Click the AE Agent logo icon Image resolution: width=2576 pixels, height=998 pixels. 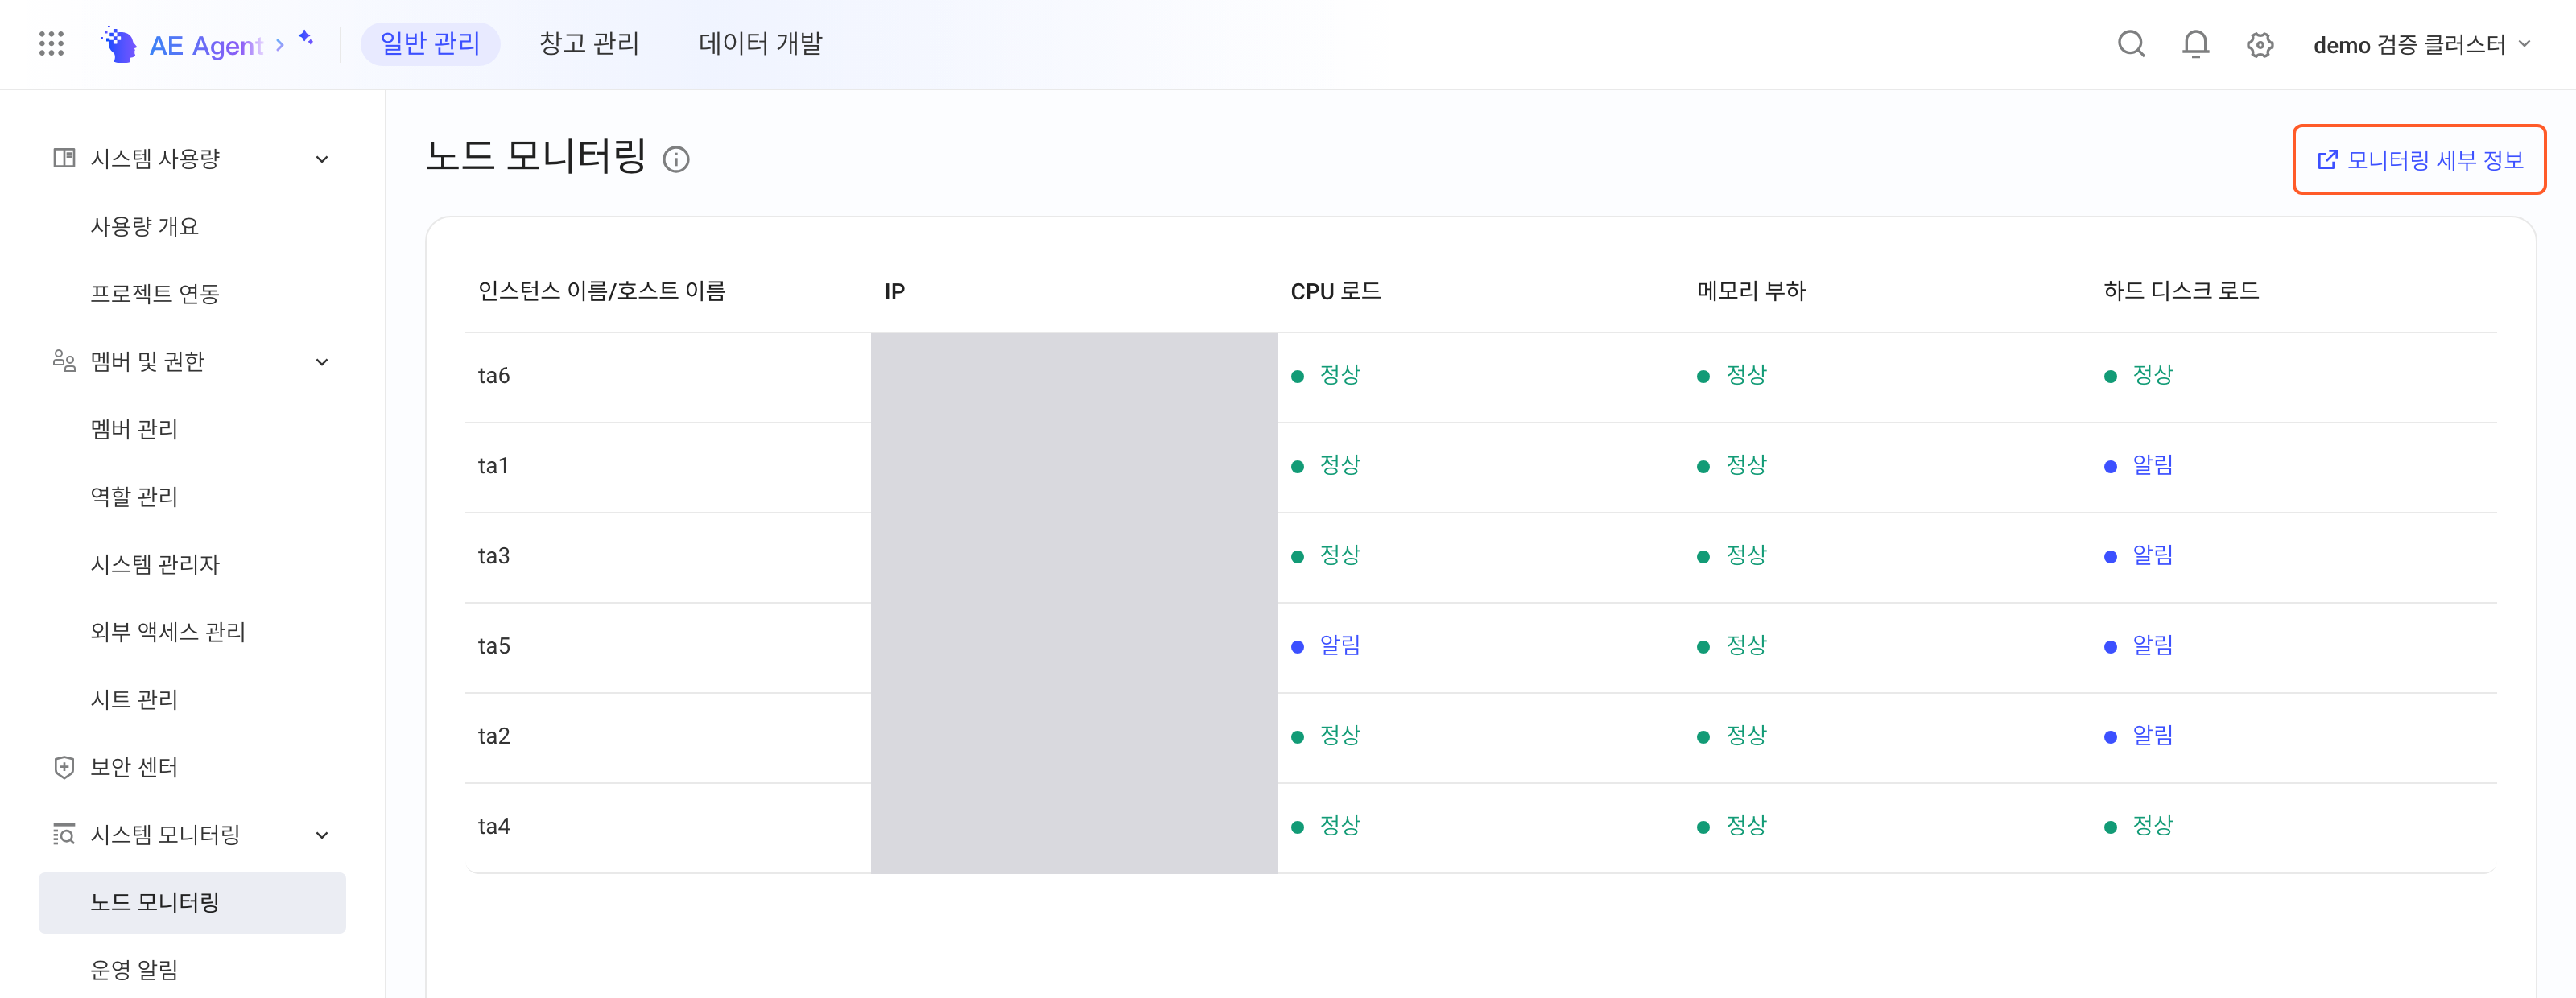tap(119, 44)
